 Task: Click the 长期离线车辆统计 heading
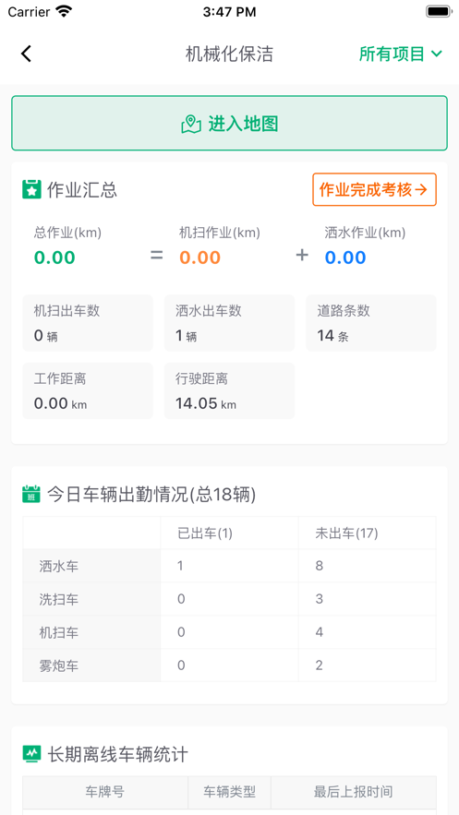[x=117, y=754]
